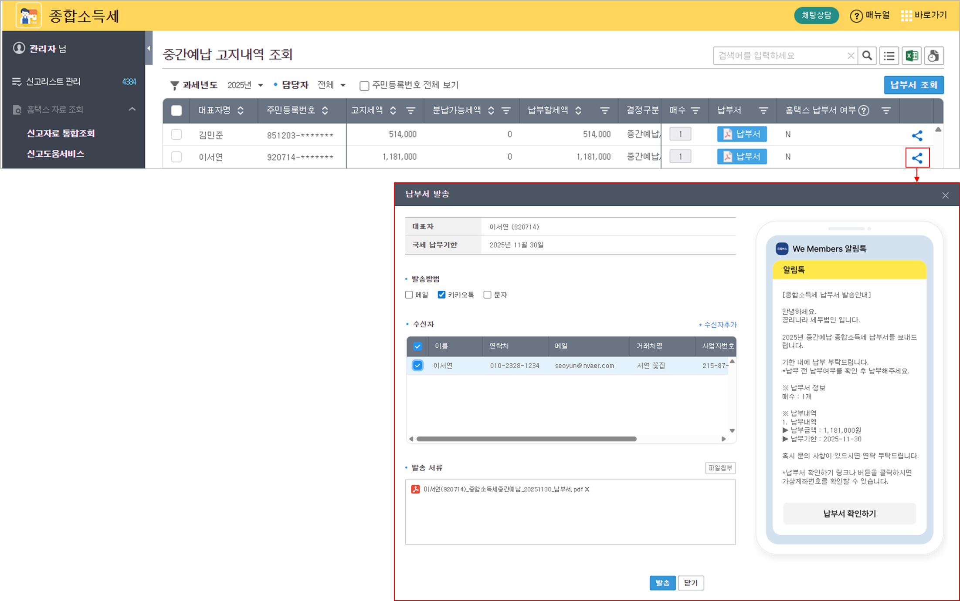Open the list view settings icon
Screen dimensions: 960x601
coord(889,56)
